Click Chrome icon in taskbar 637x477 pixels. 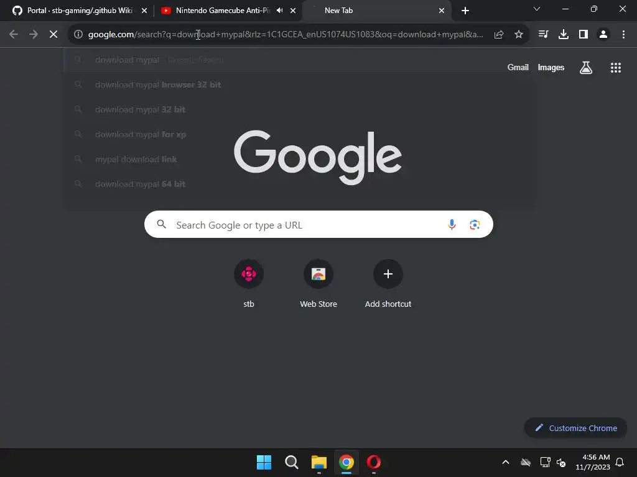tap(346, 462)
